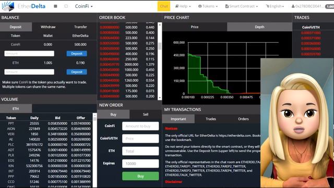Select the AION token row
The height and width of the screenshot is (188, 334).
click(46, 129)
